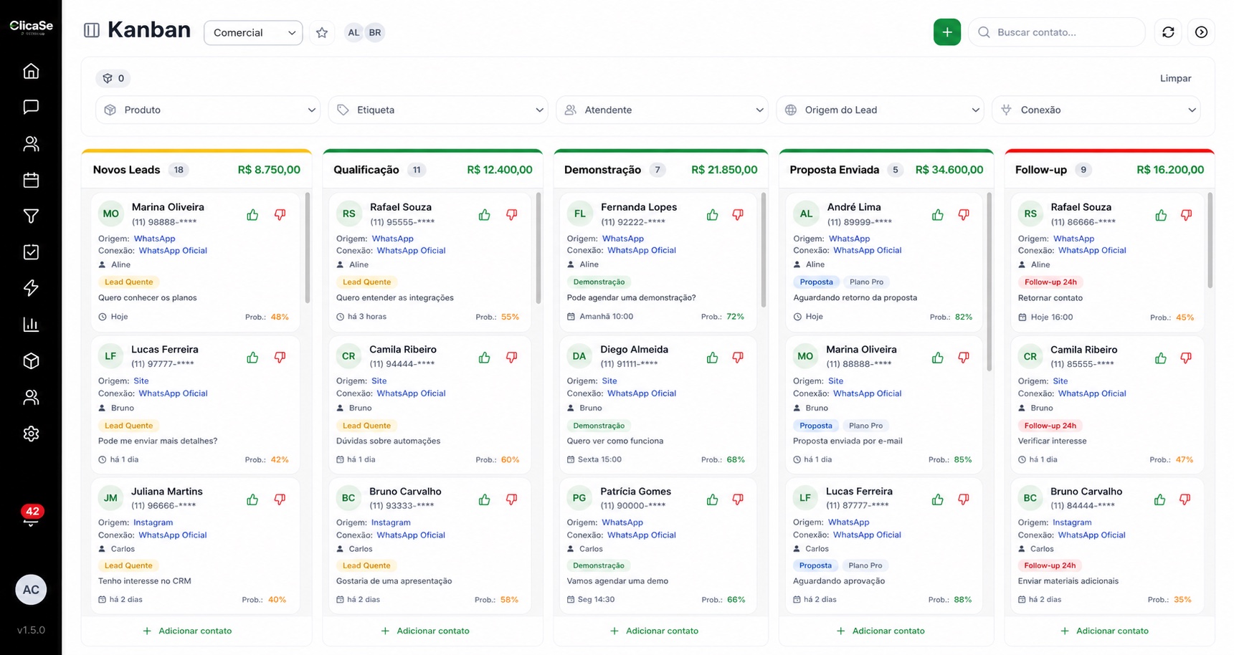1234x655 pixels.
Task: Click Lead Quente tag on Juliana Martins
Action: pos(129,565)
